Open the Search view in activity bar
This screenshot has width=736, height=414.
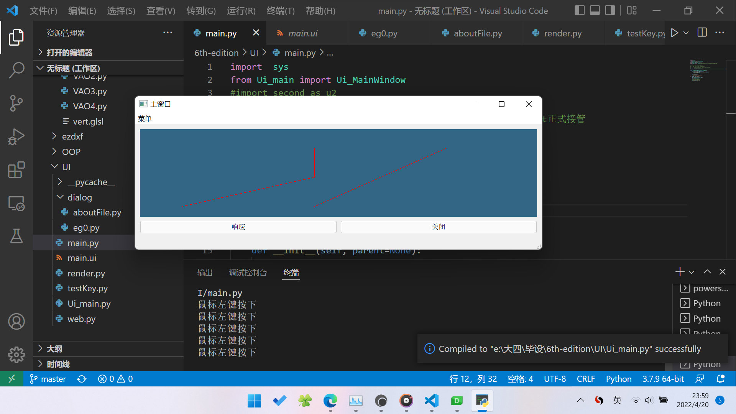click(16, 70)
